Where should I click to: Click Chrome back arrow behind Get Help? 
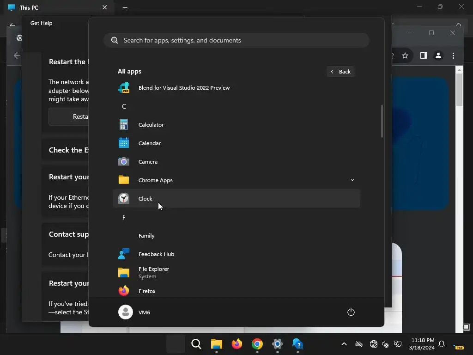(x=17, y=55)
